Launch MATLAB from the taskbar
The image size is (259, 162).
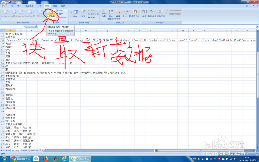(x=55, y=159)
